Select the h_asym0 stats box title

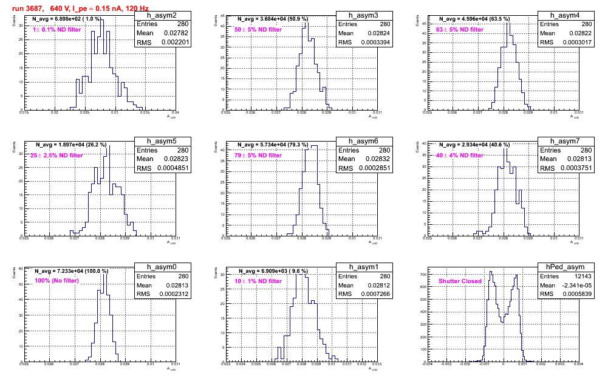[x=162, y=267]
